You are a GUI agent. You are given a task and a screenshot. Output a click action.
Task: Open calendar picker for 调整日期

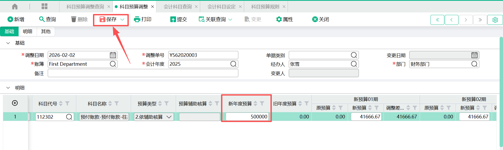pos(113,55)
